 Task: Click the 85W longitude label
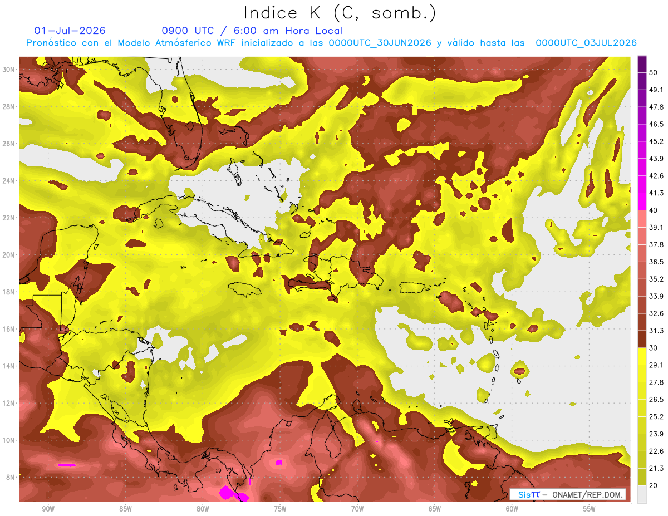tap(125, 509)
